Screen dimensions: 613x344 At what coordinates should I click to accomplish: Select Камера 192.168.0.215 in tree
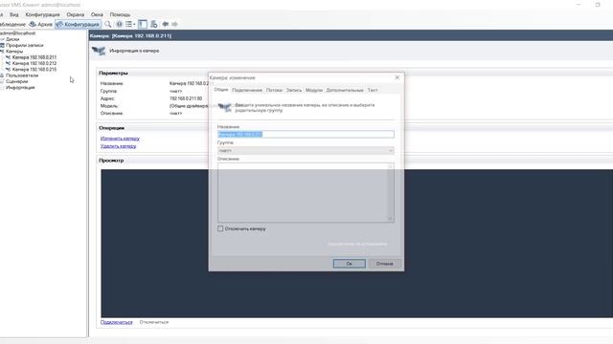coord(34,70)
